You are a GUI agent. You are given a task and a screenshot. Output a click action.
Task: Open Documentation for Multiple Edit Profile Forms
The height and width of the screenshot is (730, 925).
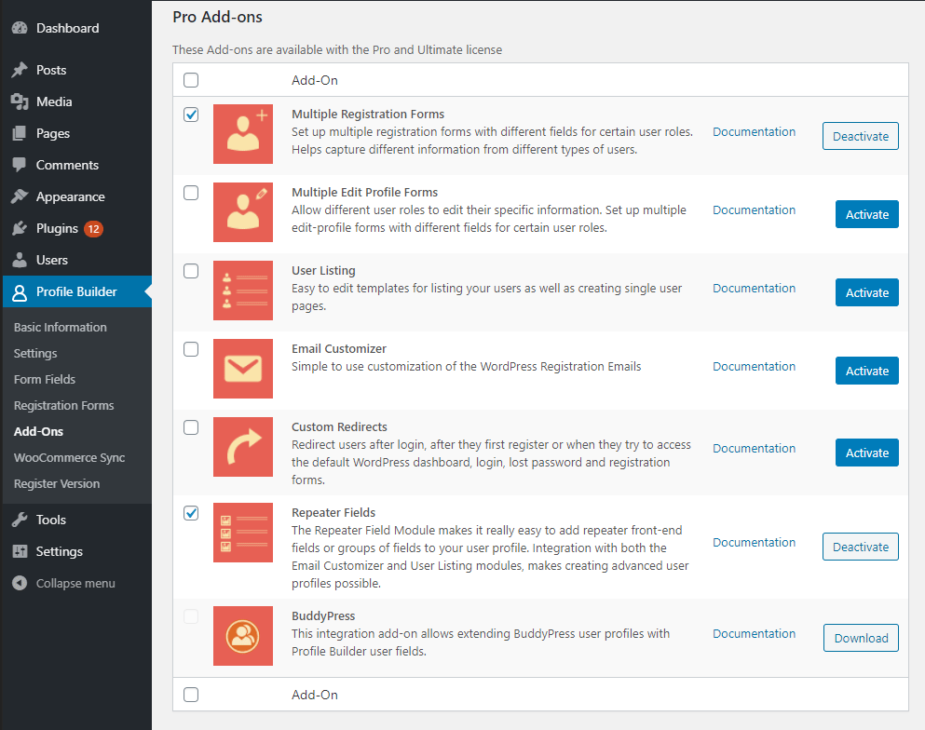(x=754, y=210)
